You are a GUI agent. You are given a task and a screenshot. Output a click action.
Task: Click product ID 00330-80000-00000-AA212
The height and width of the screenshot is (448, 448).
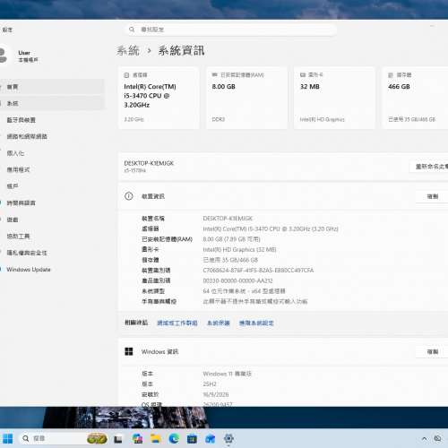click(x=237, y=280)
